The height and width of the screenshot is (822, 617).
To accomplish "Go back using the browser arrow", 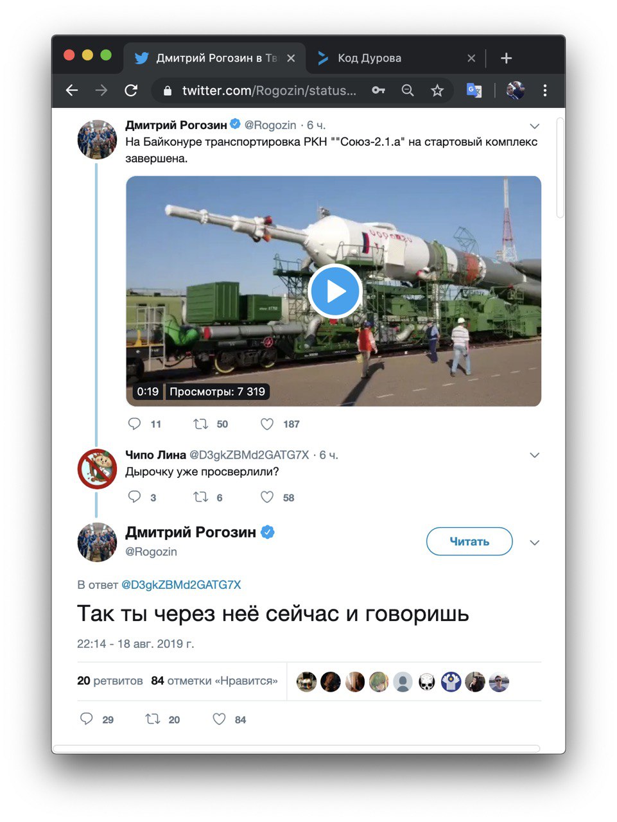I will pos(72,91).
